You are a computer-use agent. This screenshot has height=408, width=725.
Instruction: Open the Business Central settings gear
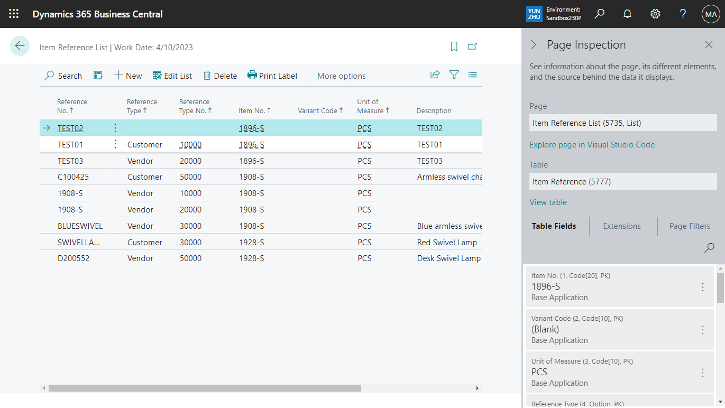click(655, 14)
